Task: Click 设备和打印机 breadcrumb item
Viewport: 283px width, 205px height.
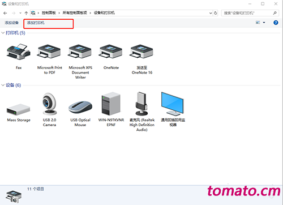Action: pyautogui.click(x=104, y=13)
